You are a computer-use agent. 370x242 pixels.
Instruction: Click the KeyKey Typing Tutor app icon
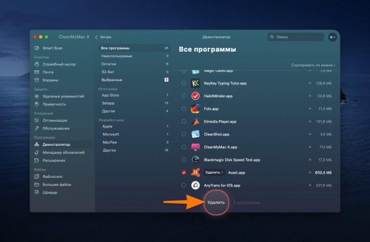tap(195, 83)
